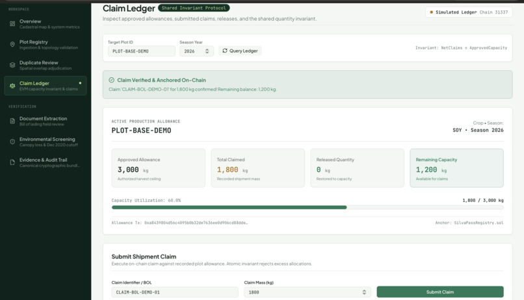This screenshot has width=524, height=300.
Task: Click the refresh icon in Query Ledger button
Action: (x=225, y=51)
